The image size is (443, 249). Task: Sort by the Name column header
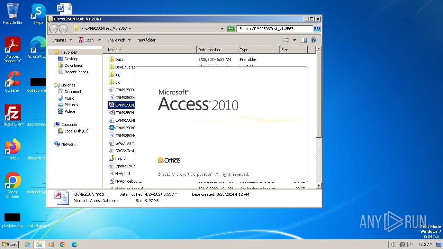point(150,50)
